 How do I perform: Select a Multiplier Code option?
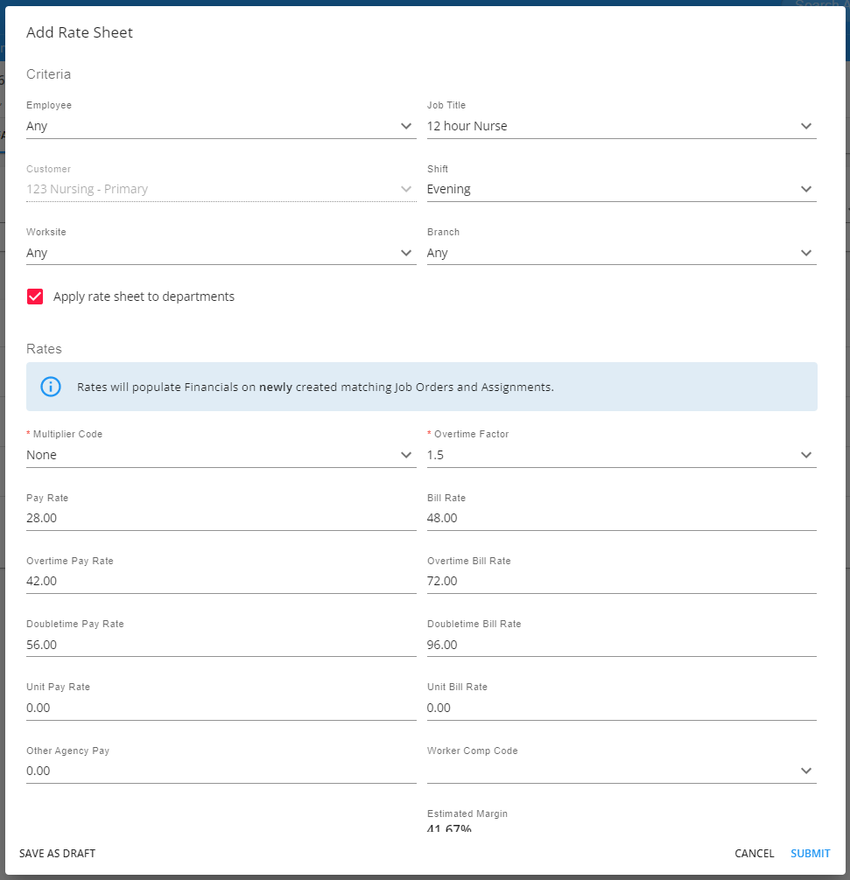[x=221, y=455]
